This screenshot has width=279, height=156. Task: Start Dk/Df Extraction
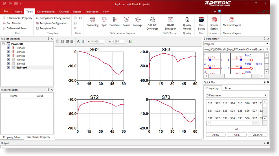tap(170, 19)
